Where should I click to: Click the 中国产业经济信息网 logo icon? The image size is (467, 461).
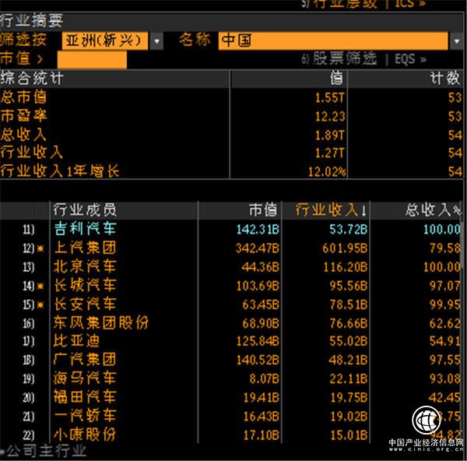tap(427, 421)
